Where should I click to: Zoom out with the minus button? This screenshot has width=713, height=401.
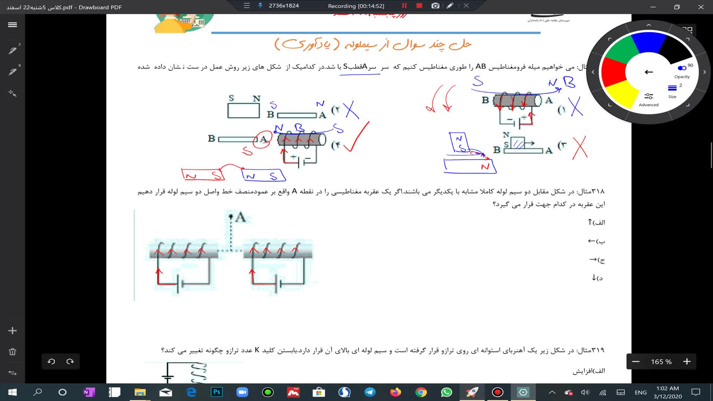pos(636,362)
